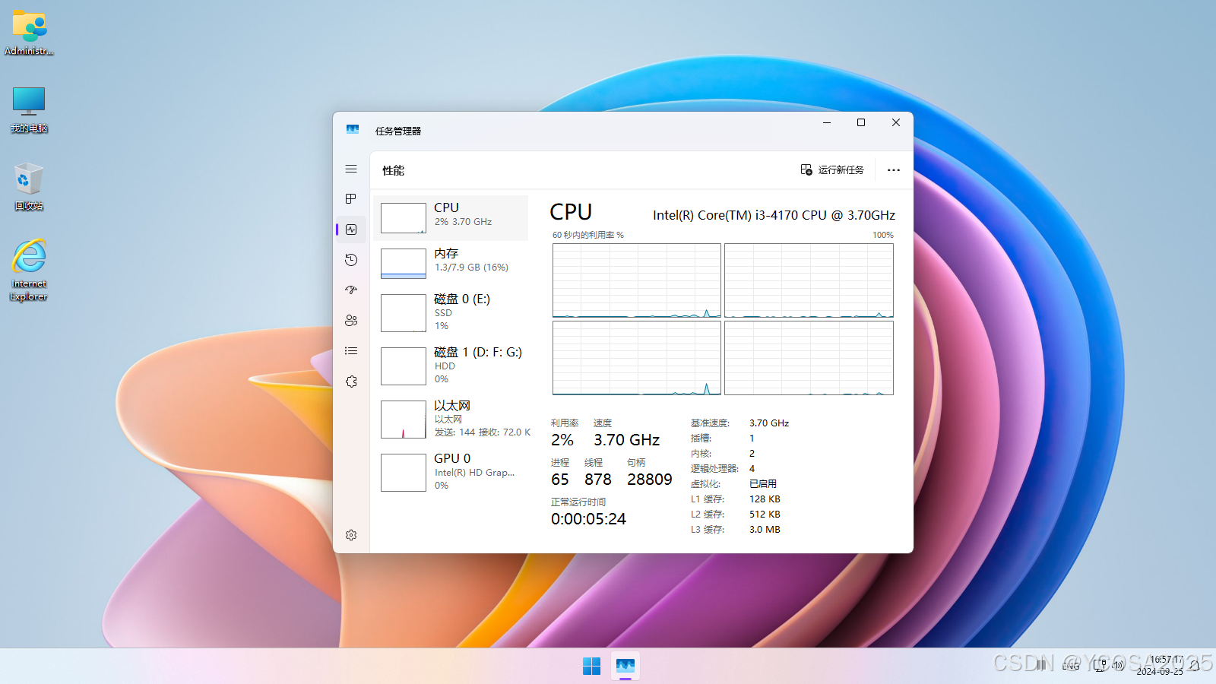This screenshot has width=1216, height=684.
Task: Close the Task Manager window
Action: pyautogui.click(x=896, y=122)
